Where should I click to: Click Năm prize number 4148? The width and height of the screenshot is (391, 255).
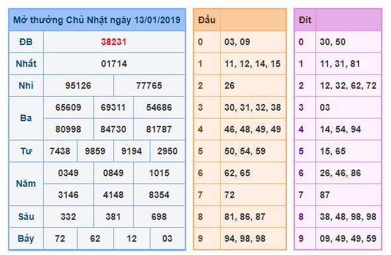pyautogui.click(x=113, y=195)
